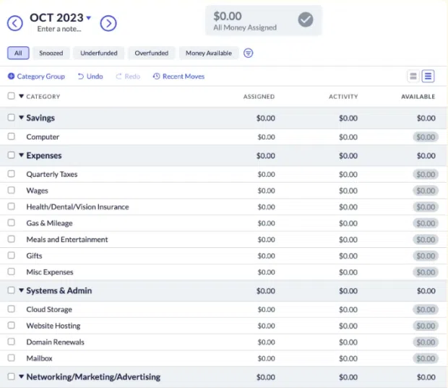Select all categories with header checkbox

coord(11,96)
